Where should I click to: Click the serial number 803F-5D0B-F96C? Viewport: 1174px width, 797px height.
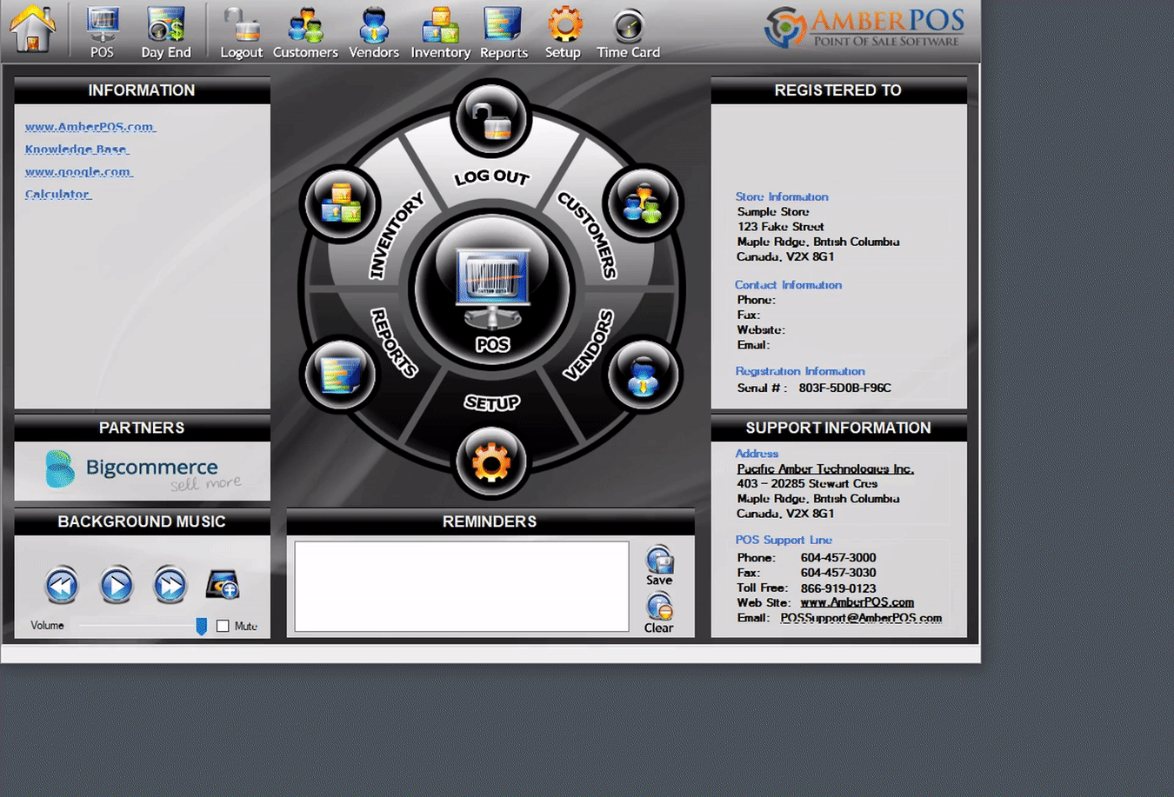pyautogui.click(x=845, y=389)
